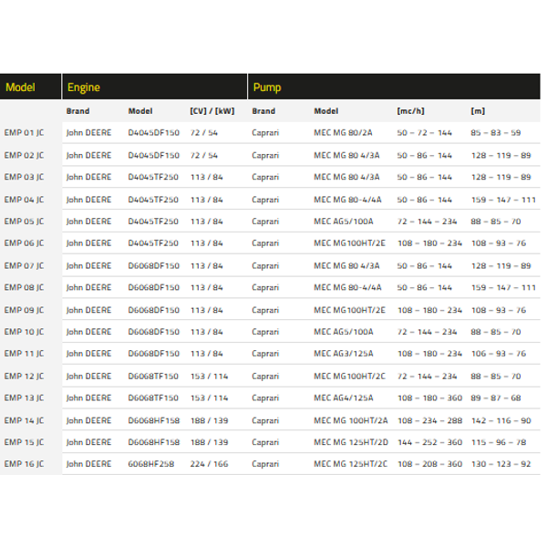Click the [CV] / [kW] column subheader
This screenshot has height=547, width=547.
(x=212, y=111)
